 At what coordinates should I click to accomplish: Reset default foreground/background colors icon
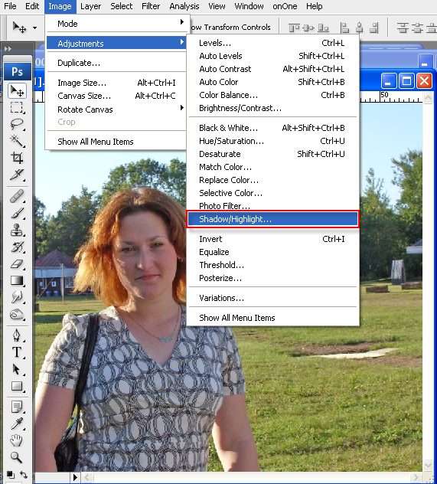(10, 474)
